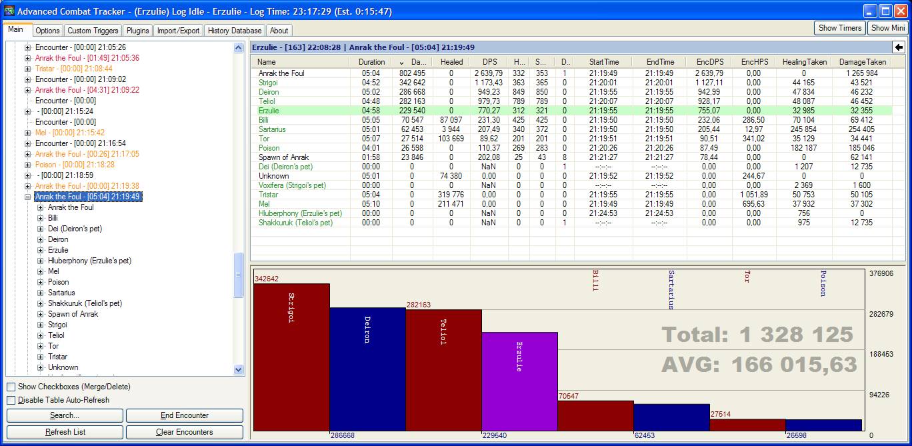Collapse the selected Anrak the Foul [05:04] encounter
The image size is (912, 446).
pos(28,197)
